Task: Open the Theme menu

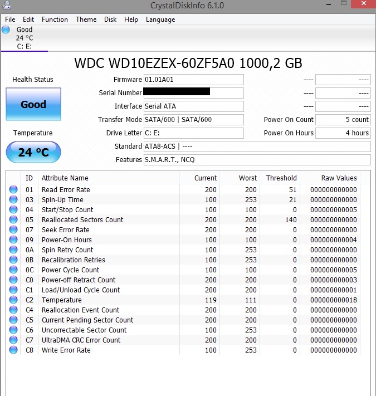Action: point(86,19)
